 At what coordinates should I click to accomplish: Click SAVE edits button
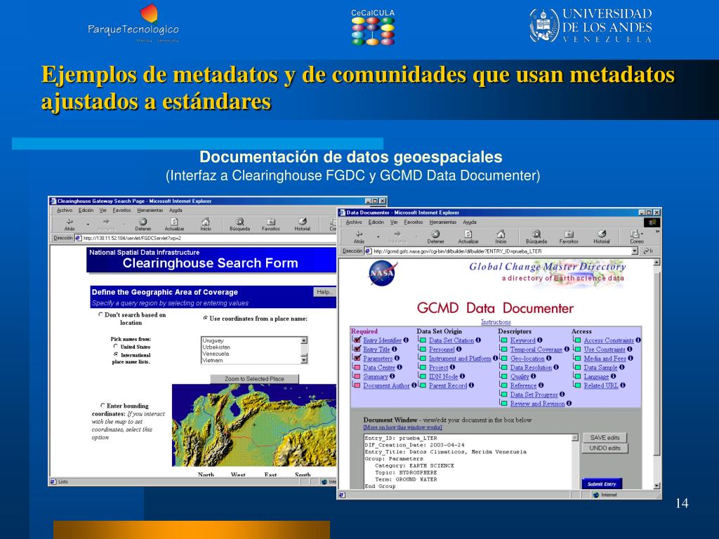click(x=605, y=438)
